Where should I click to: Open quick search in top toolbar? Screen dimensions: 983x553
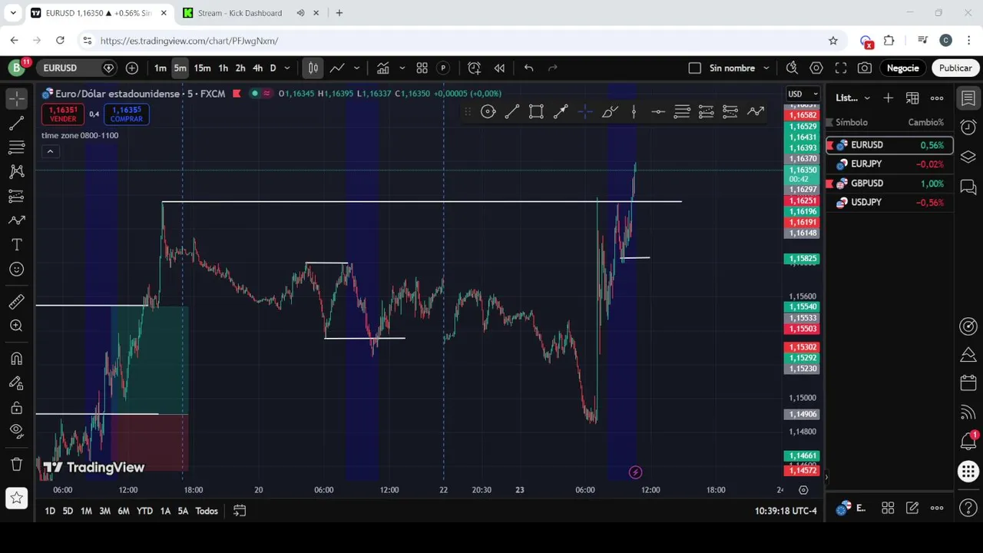point(792,68)
